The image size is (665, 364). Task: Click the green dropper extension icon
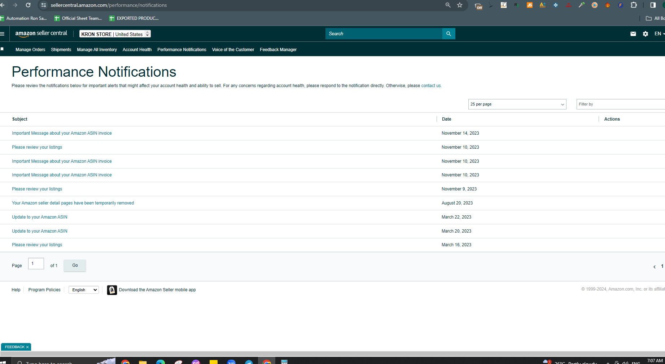pyautogui.click(x=582, y=5)
